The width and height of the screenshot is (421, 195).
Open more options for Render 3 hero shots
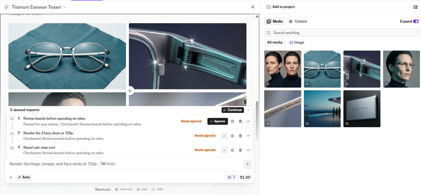click(248, 136)
